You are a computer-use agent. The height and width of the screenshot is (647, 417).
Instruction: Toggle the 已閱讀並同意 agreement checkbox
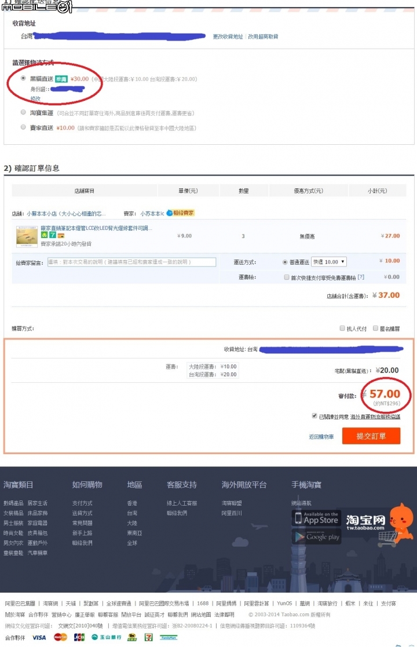click(x=314, y=416)
